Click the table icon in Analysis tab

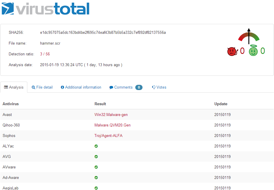tap(6, 87)
